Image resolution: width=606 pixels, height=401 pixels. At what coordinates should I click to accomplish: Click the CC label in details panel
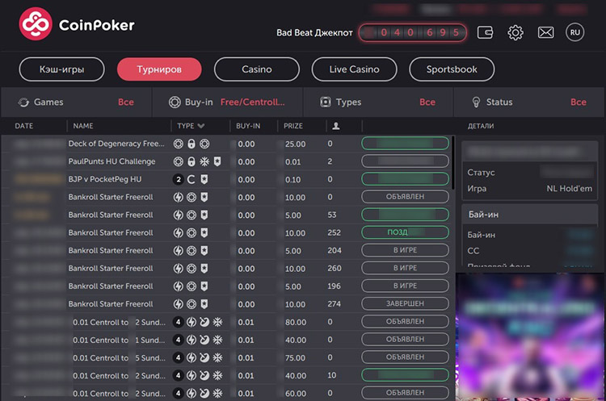coord(473,251)
